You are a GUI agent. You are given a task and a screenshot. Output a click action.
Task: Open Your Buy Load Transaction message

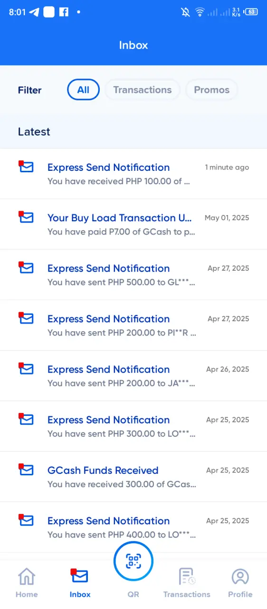pyautogui.click(x=133, y=224)
